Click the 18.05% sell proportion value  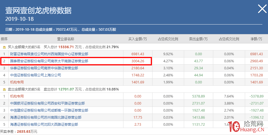click(x=113, y=89)
